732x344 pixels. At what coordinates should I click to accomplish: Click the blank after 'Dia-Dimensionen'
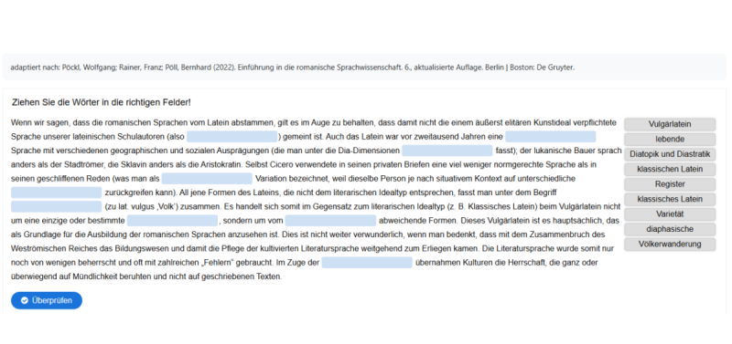pyautogui.click(x=447, y=151)
